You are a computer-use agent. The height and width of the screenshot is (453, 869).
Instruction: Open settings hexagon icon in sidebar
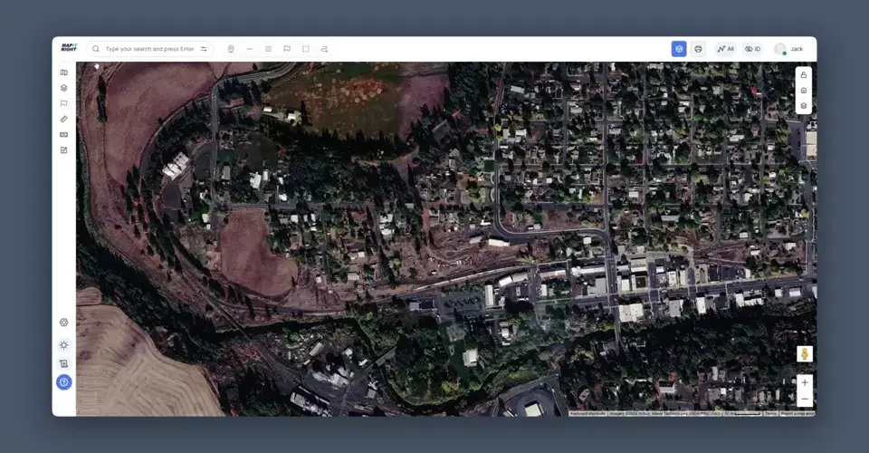[x=63, y=323]
